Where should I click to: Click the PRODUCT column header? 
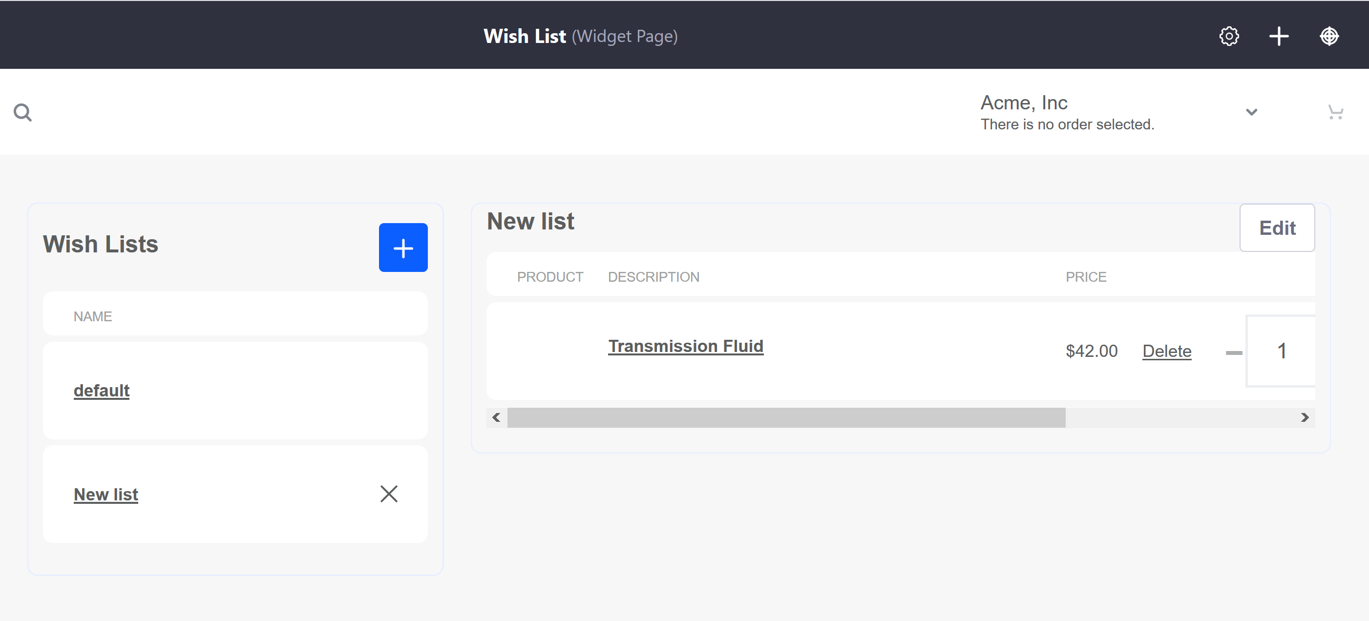click(549, 276)
